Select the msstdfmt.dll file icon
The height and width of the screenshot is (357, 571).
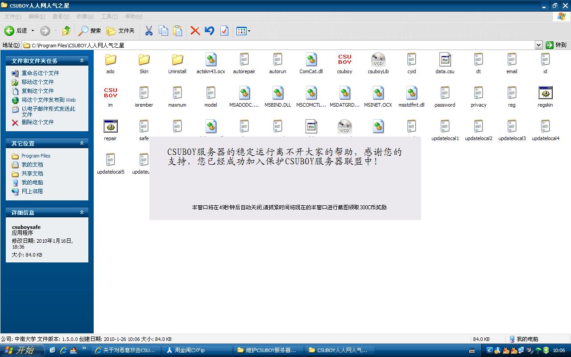[411, 93]
